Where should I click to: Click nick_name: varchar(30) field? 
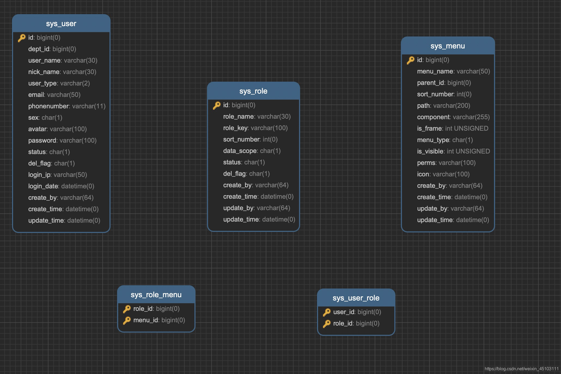62,72
